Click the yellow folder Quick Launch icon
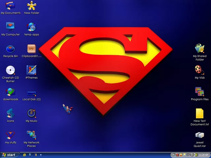The height and width of the screenshot is (158, 211). pos(36,155)
